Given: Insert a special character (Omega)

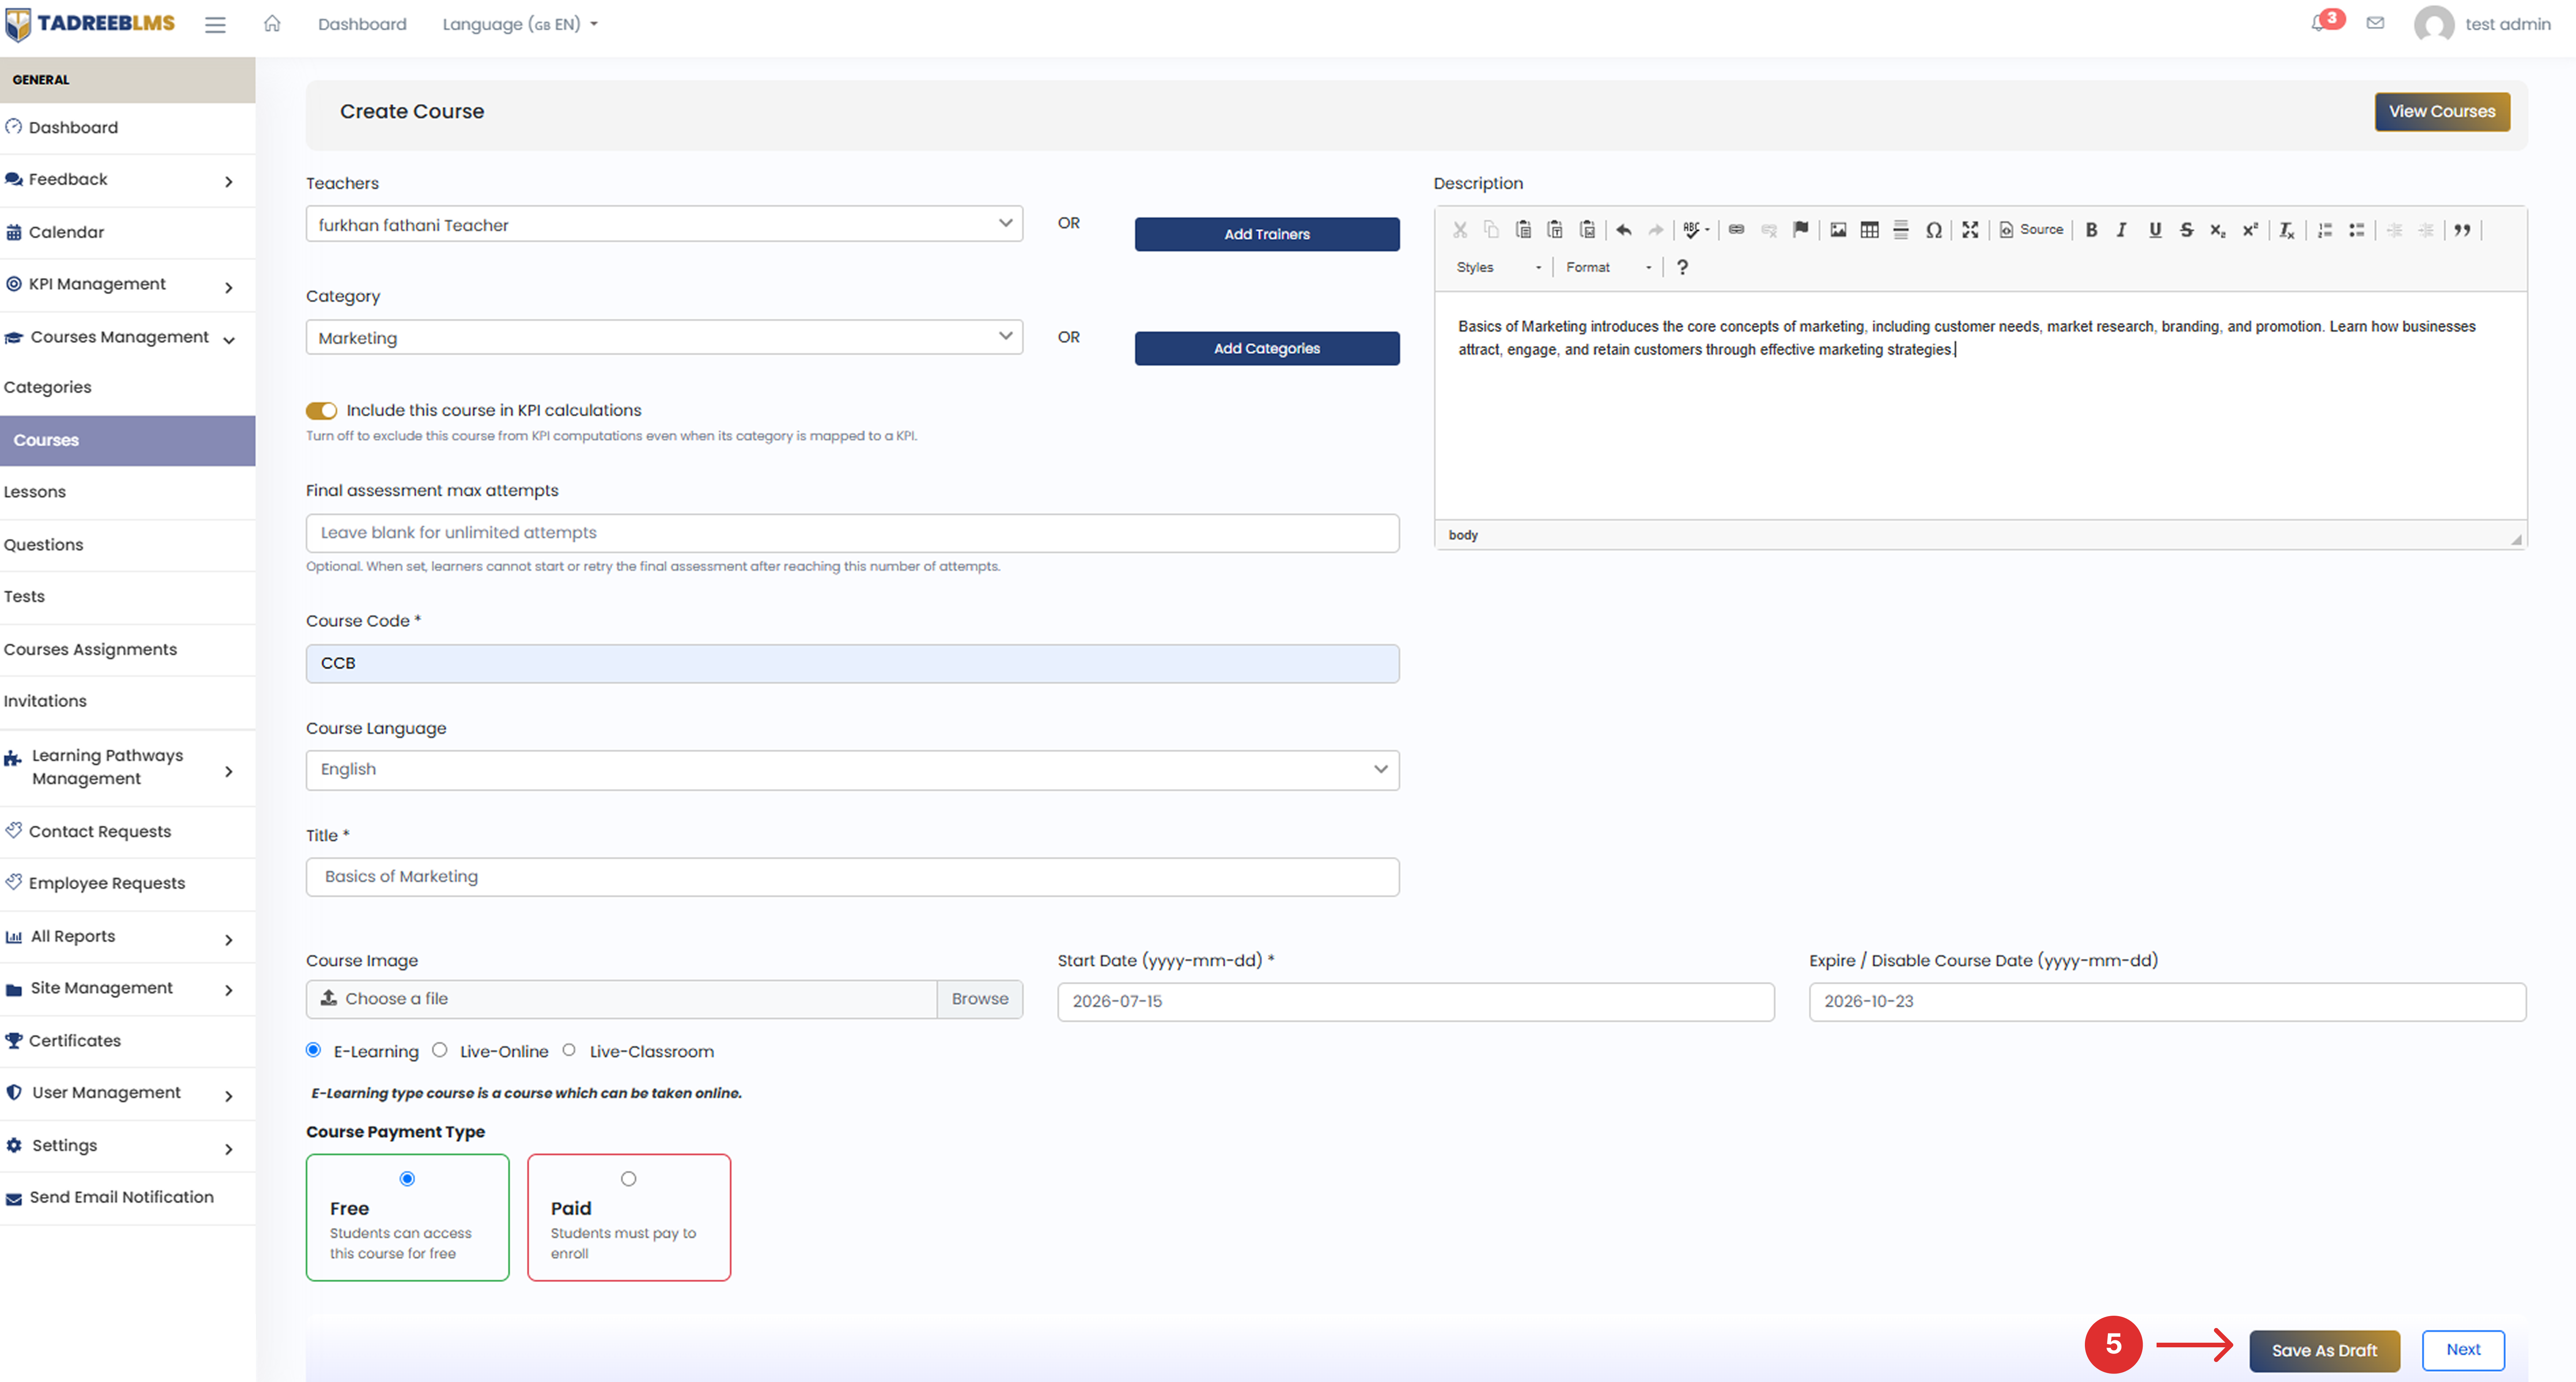Looking at the screenshot, I should coord(1934,230).
